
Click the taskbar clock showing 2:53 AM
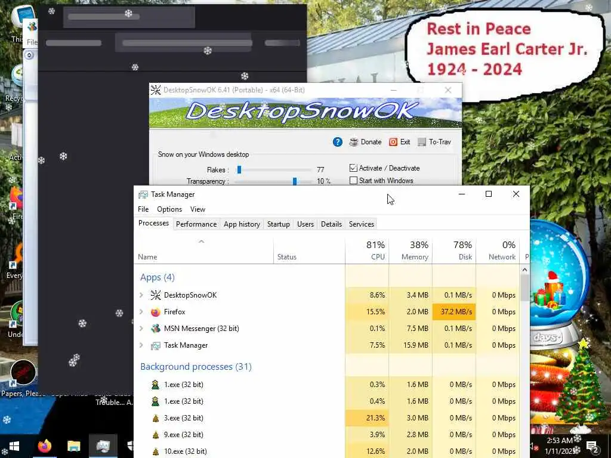560,446
